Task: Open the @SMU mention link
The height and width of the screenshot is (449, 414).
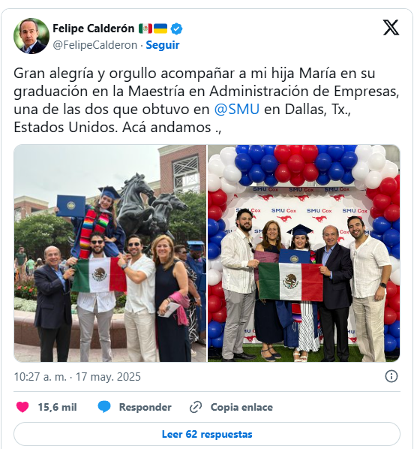Action: [x=237, y=109]
